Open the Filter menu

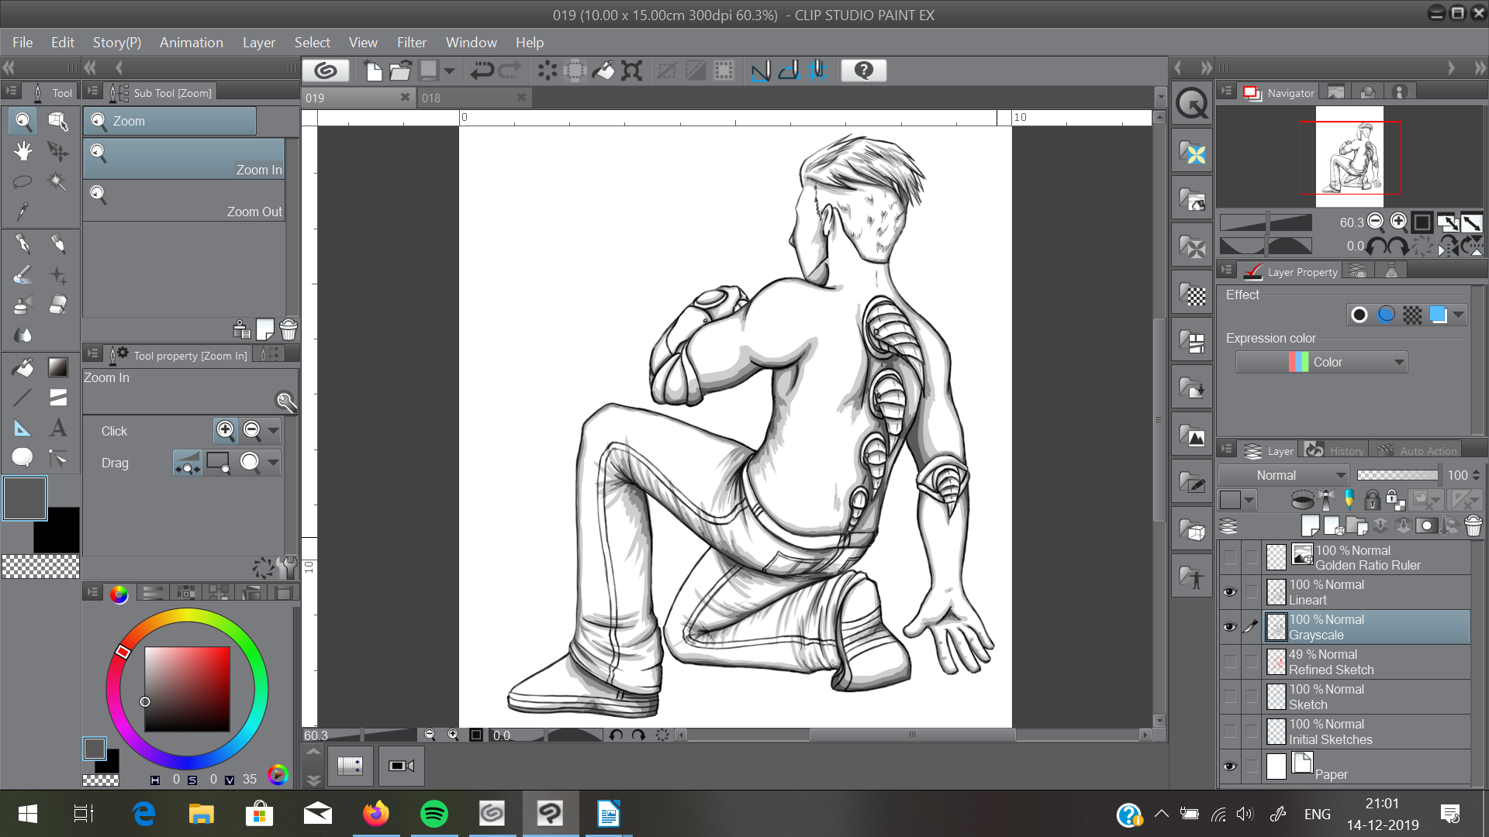click(x=412, y=43)
